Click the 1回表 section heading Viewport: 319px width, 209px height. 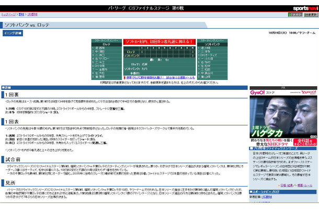click(12, 122)
